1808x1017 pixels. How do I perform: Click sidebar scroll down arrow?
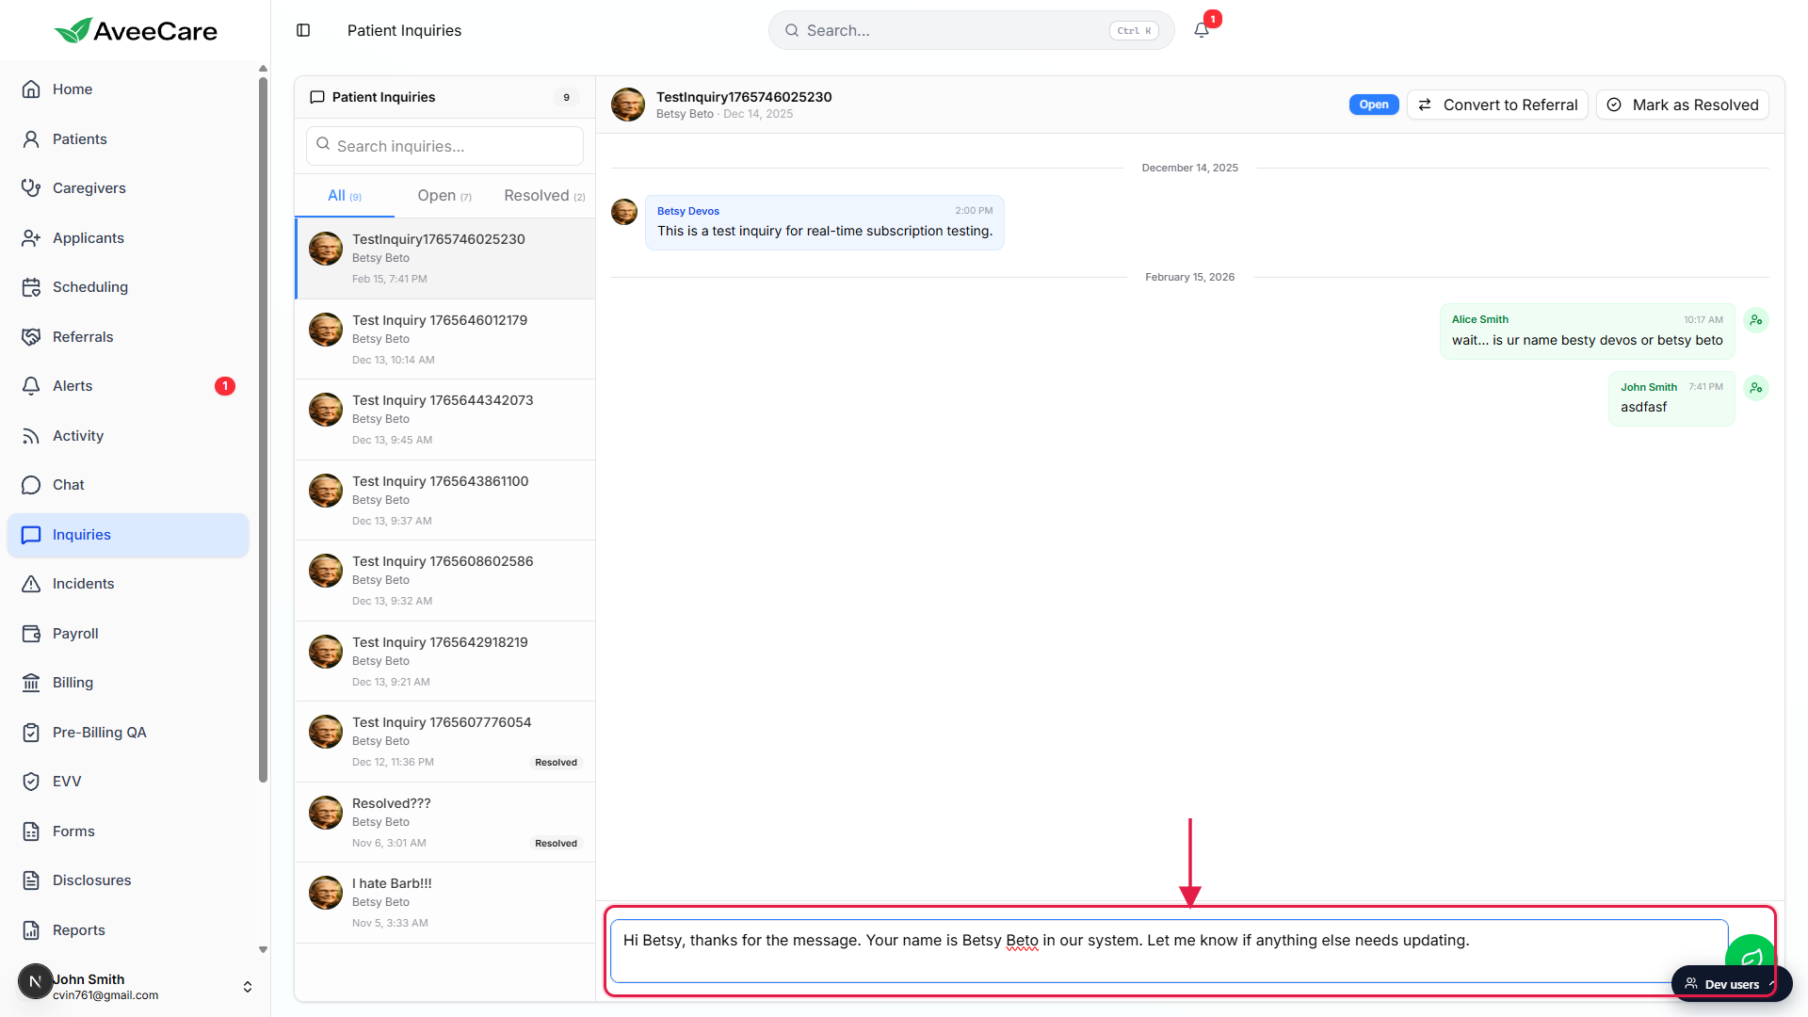263,950
